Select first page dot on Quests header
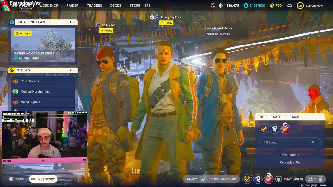333x187 pixels. (x=71, y=70)
